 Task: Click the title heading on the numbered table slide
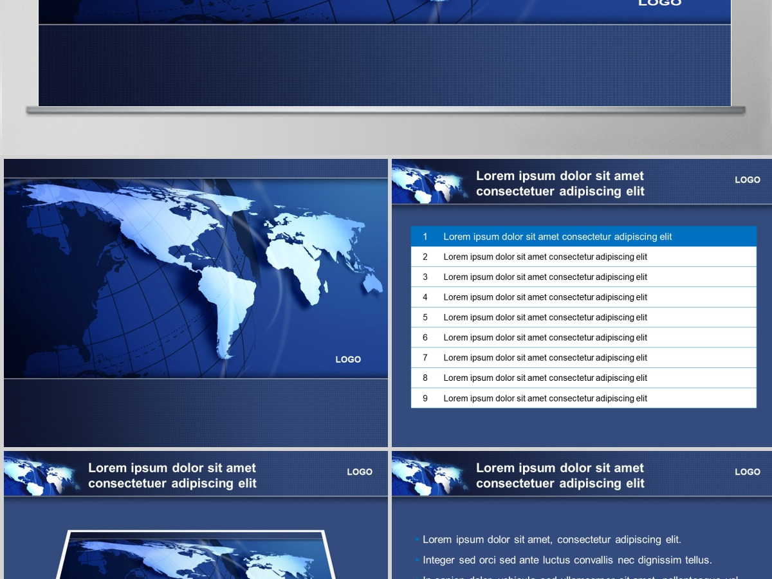click(x=560, y=183)
